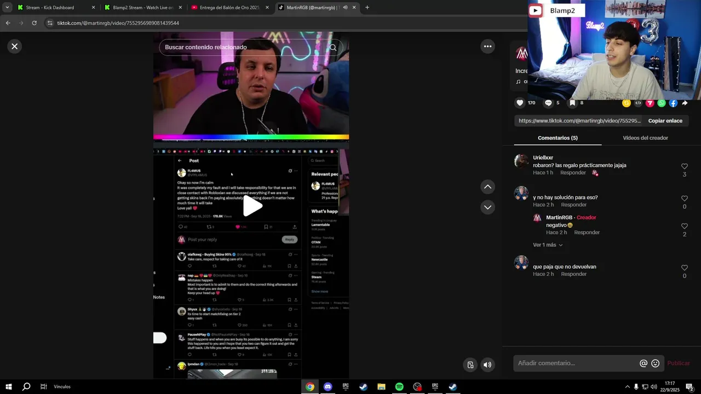This screenshot has width=701, height=394.
Task: Open the emoji picker in comment box
Action: point(655,363)
